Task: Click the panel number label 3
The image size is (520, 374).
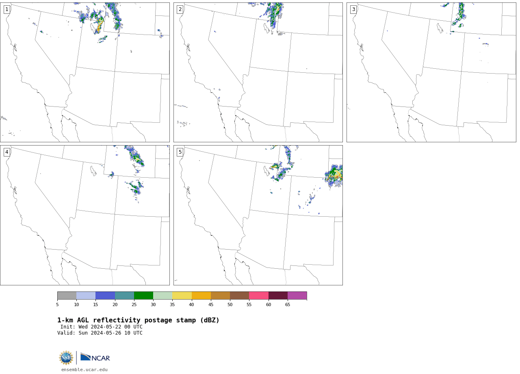Action: (353, 9)
